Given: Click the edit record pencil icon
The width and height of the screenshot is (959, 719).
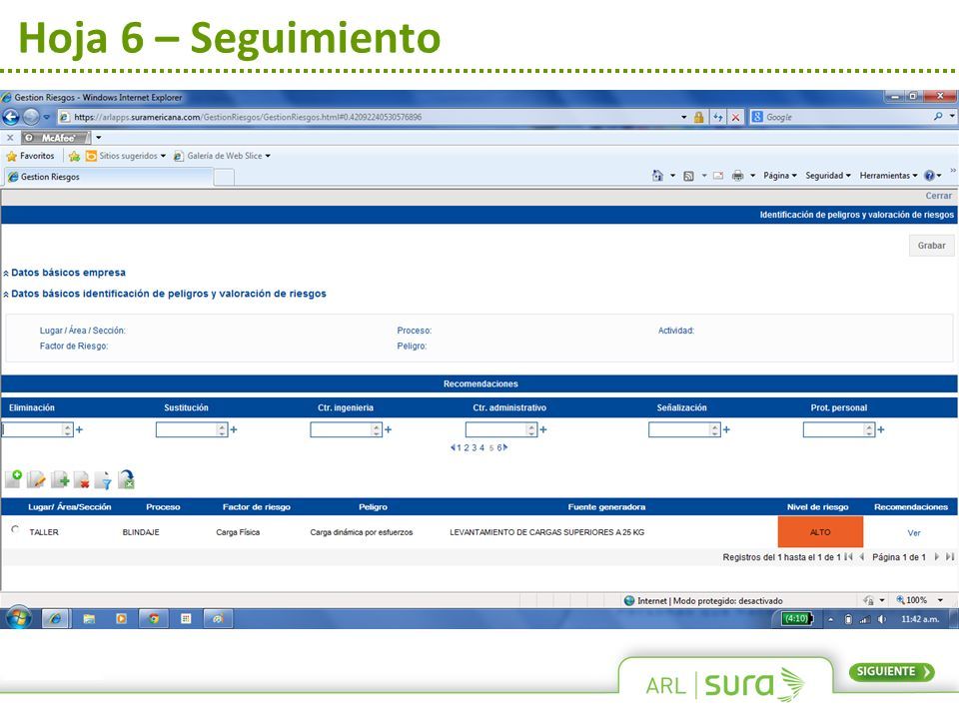Looking at the screenshot, I should click(36, 480).
